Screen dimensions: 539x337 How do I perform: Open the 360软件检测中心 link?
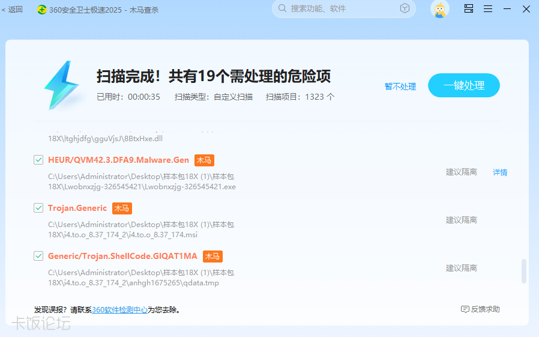[119, 310]
